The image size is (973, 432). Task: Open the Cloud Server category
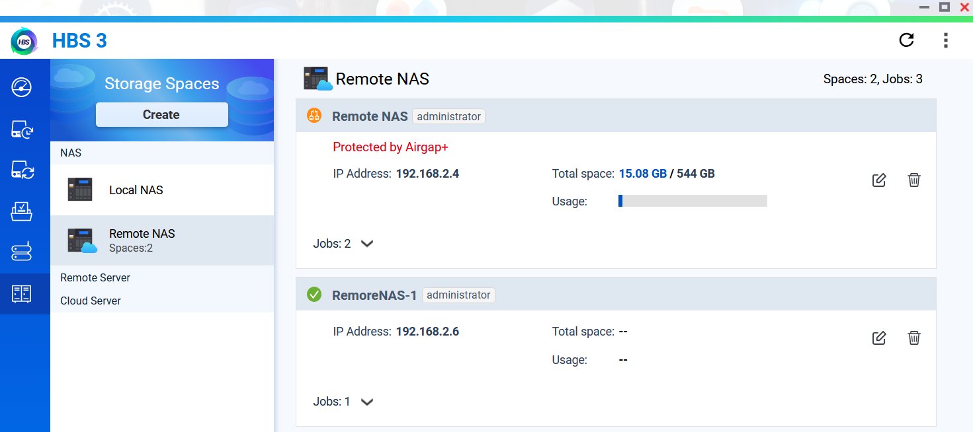pos(91,301)
